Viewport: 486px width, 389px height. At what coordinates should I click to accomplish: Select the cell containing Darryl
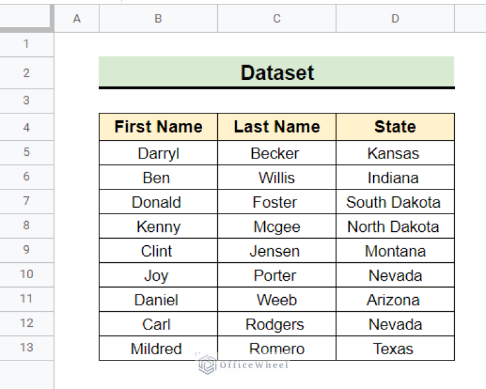158,153
